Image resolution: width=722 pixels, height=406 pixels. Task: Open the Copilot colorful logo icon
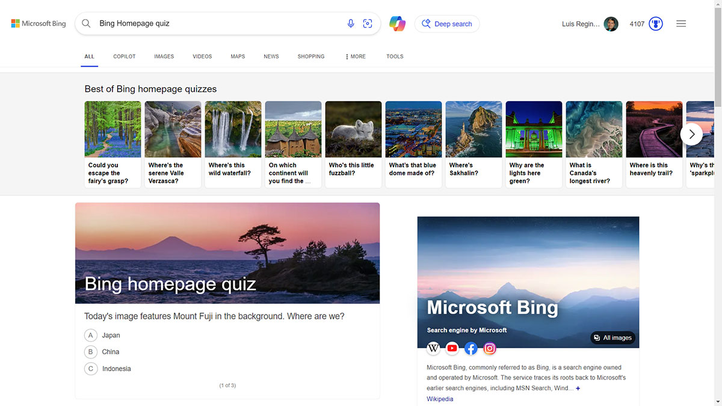click(x=397, y=23)
